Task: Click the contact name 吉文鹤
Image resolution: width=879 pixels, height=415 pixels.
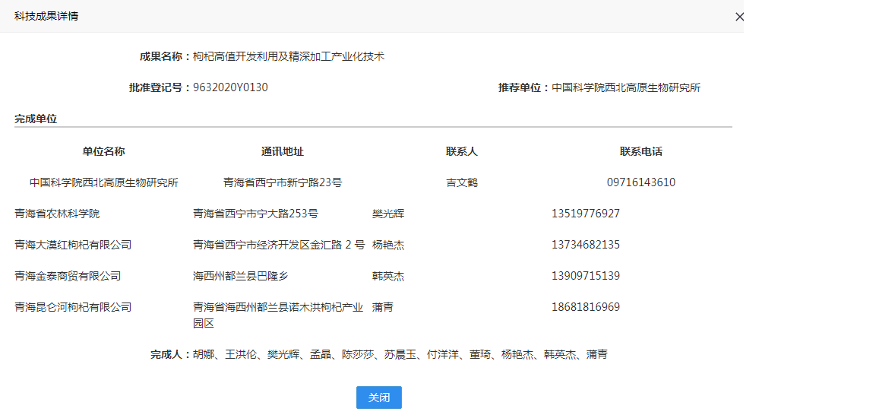Action: [x=462, y=182]
